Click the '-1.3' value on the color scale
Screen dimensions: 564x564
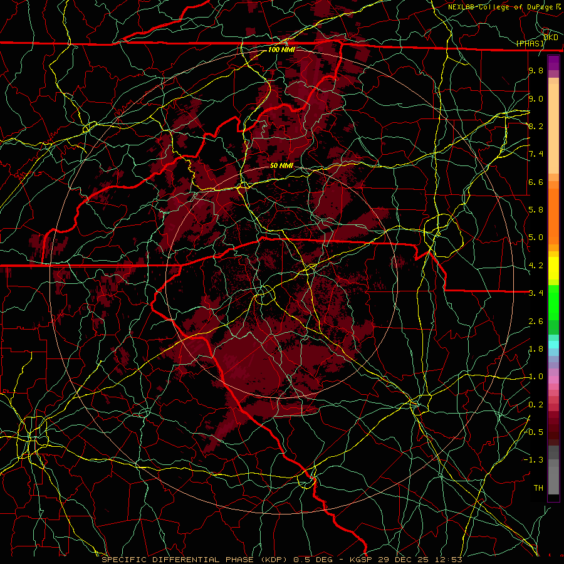534,460
